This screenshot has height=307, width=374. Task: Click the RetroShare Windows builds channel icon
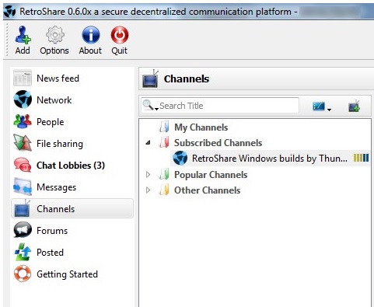pyautogui.click(x=180, y=158)
